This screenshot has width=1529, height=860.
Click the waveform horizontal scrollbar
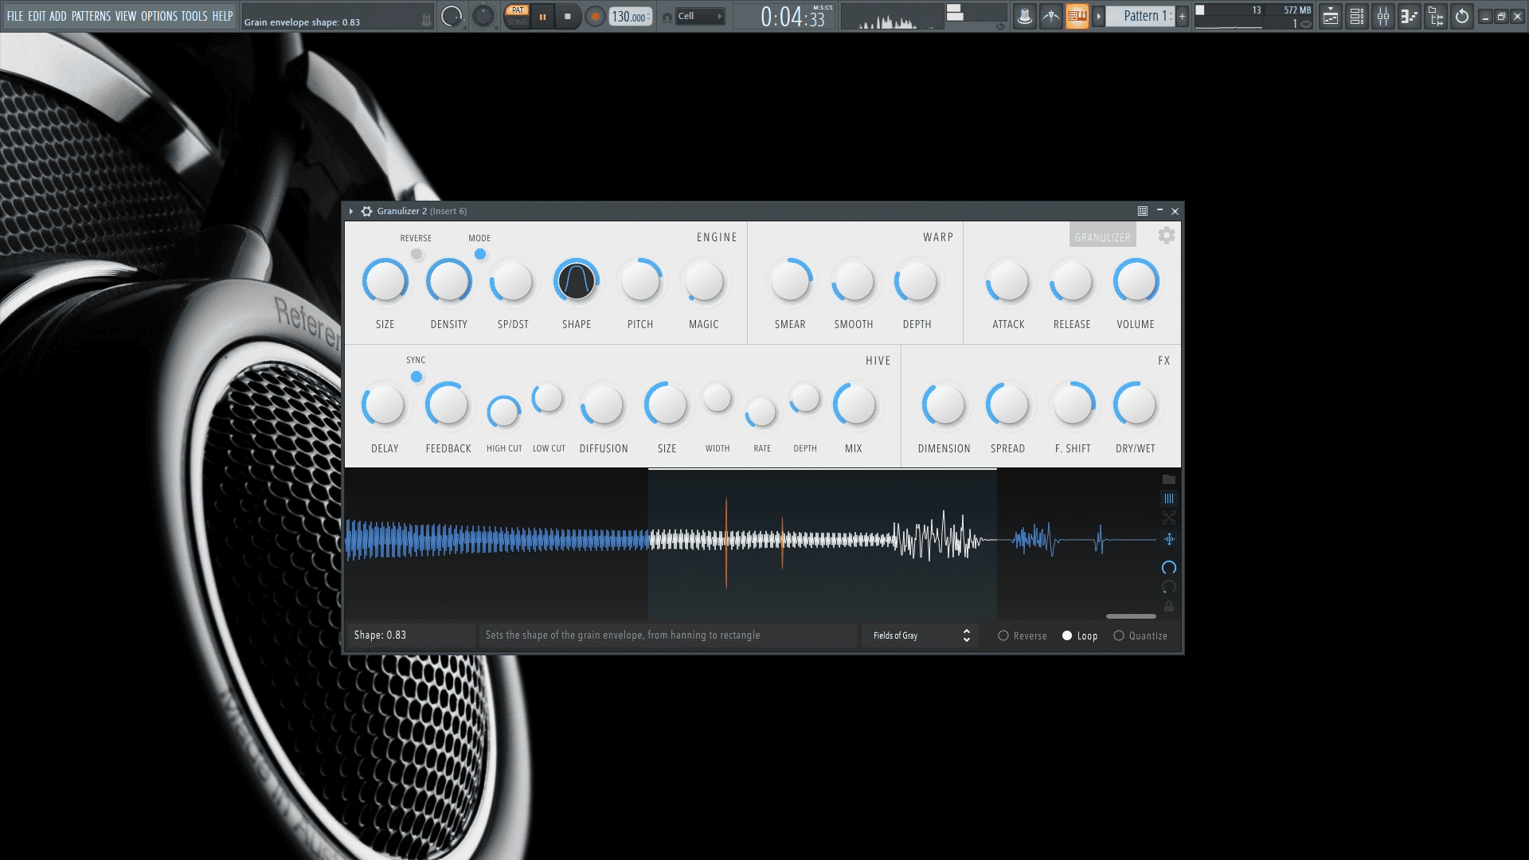[1131, 616]
